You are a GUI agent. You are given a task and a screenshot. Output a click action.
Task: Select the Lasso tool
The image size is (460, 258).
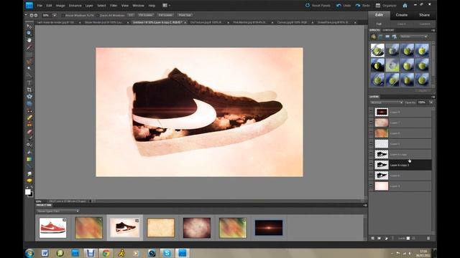29,62
